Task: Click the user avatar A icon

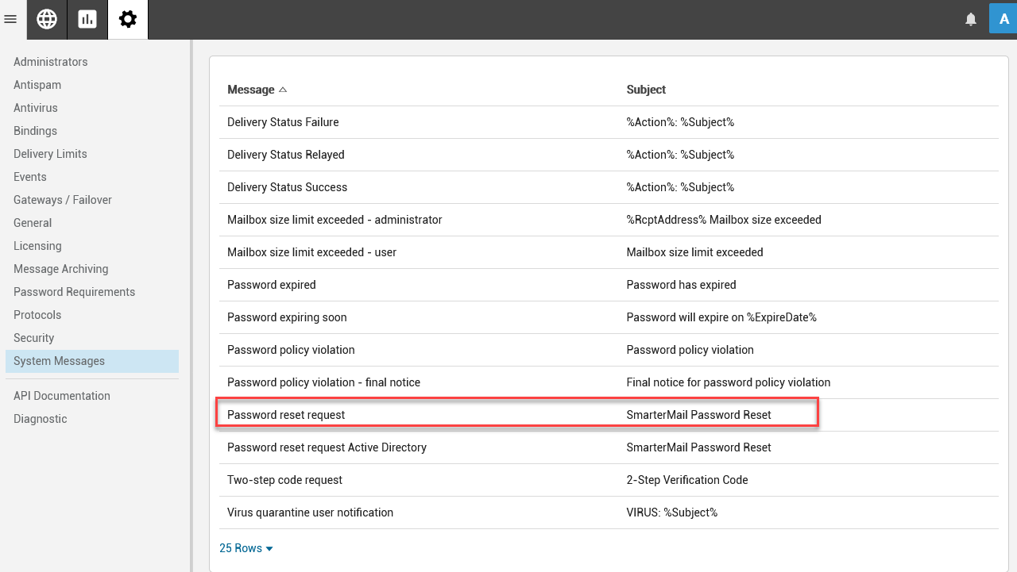Action: 1003,19
